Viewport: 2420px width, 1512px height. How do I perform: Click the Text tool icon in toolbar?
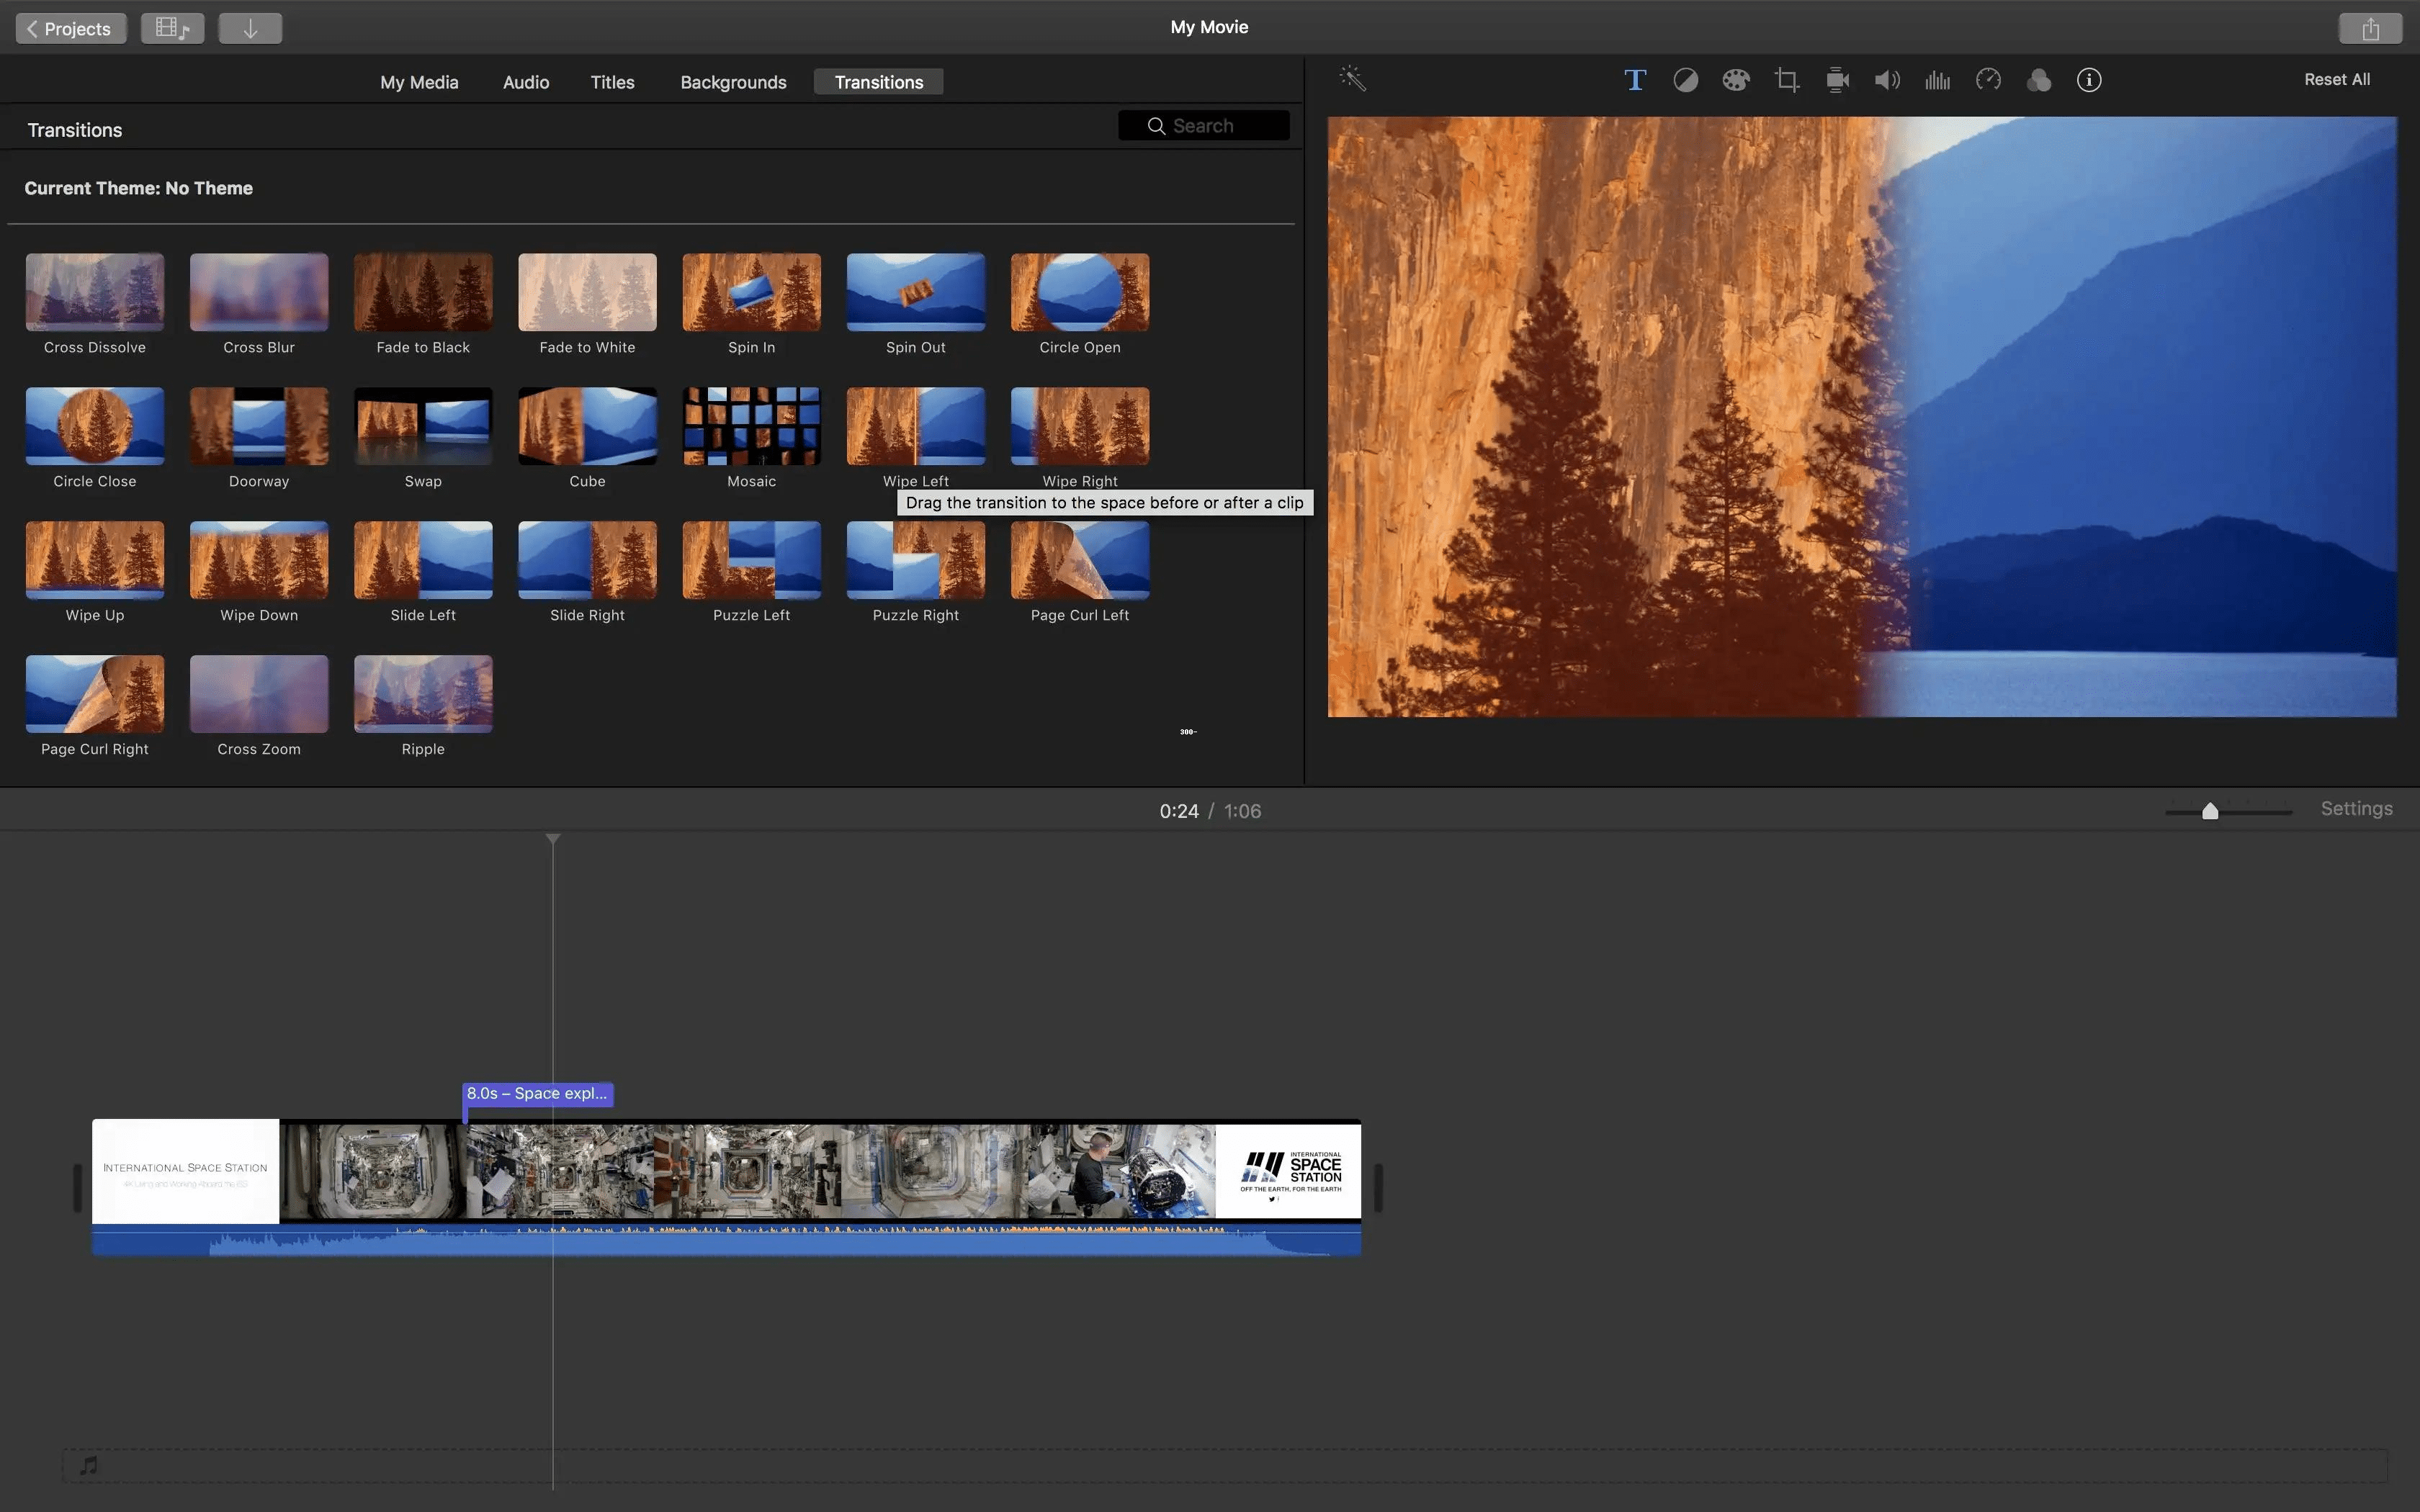pyautogui.click(x=1634, y=80)
